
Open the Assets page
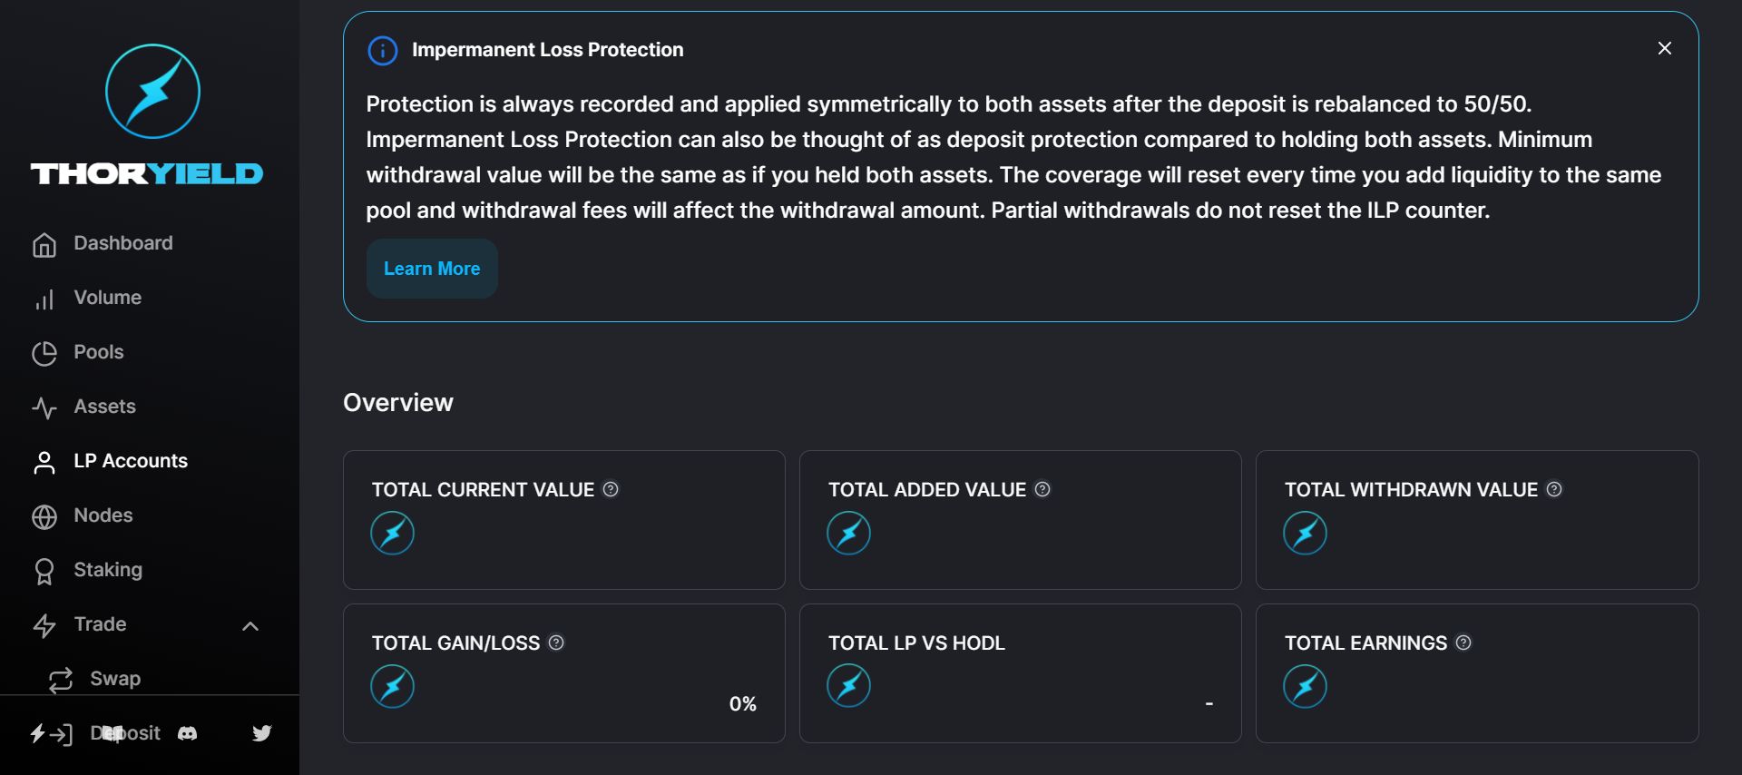104,407
